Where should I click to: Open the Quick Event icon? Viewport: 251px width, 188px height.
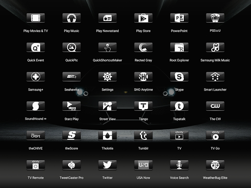[x=36, y=47]
